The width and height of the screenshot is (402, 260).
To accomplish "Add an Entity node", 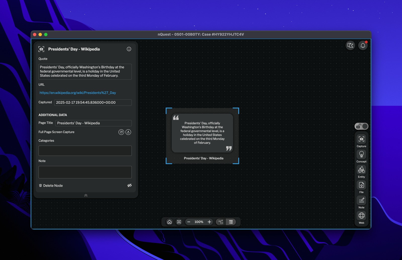I will [x=361, y=172].
